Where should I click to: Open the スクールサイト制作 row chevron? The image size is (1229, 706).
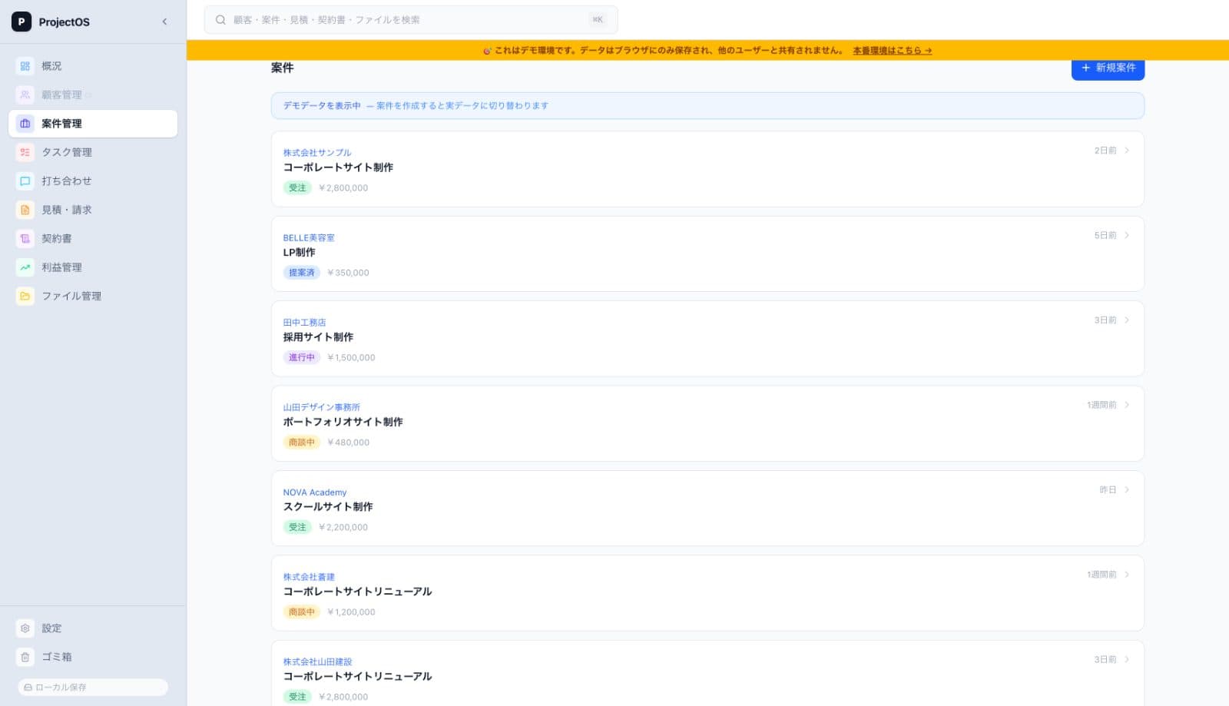pyautogui.click(x=1127, y=490)
